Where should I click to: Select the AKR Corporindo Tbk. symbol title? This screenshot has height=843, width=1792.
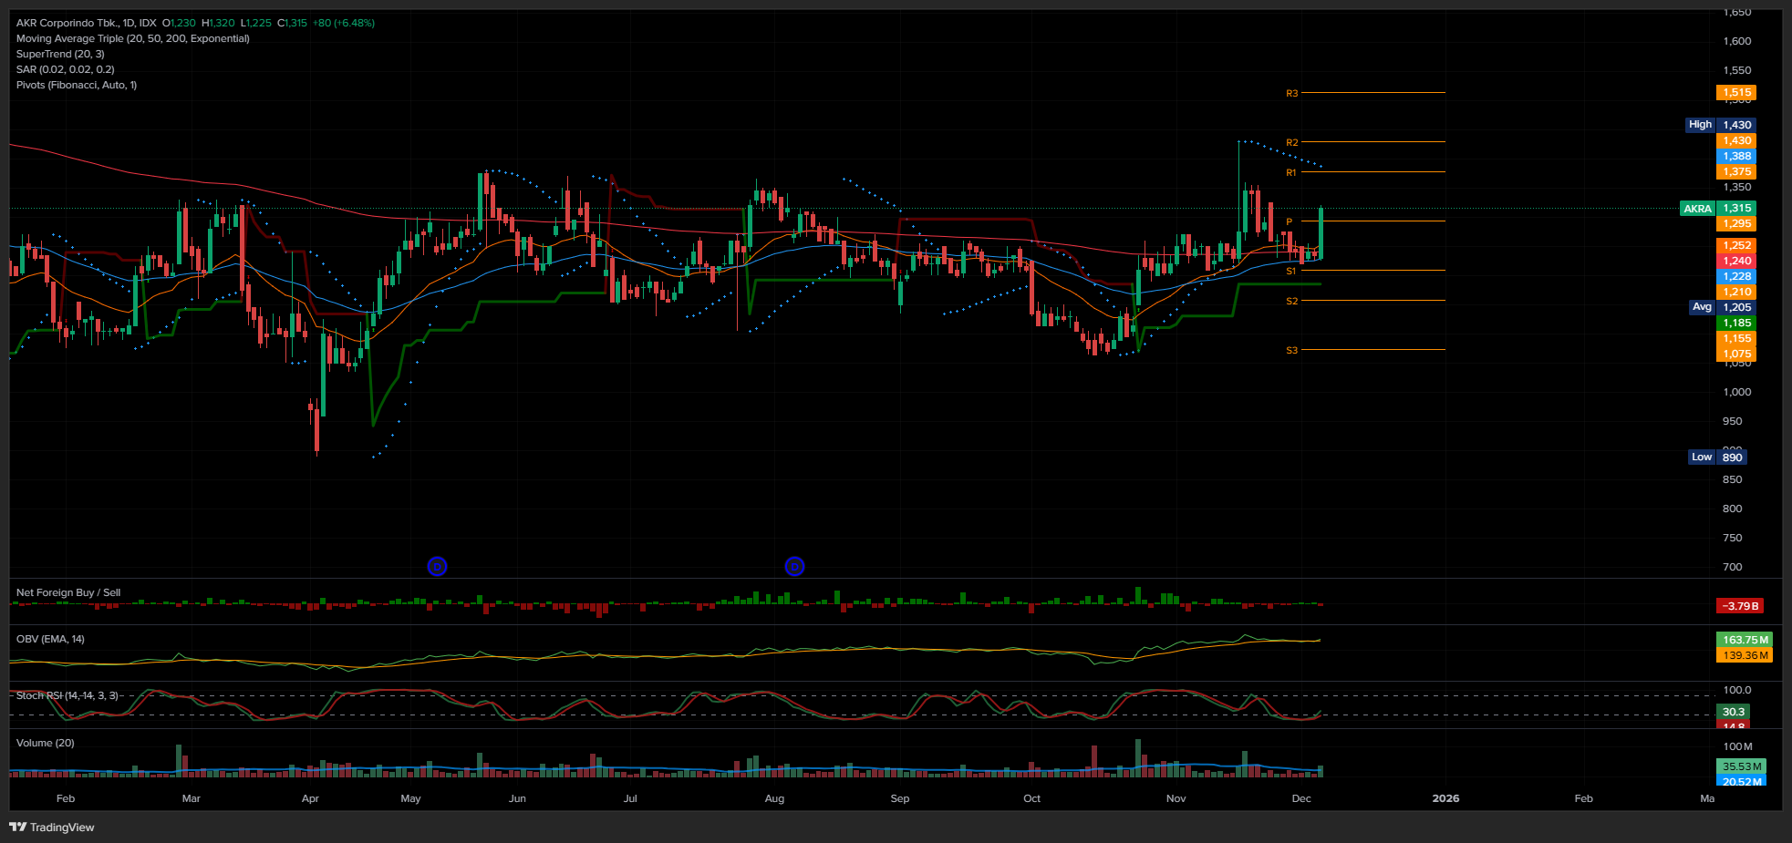86,23
